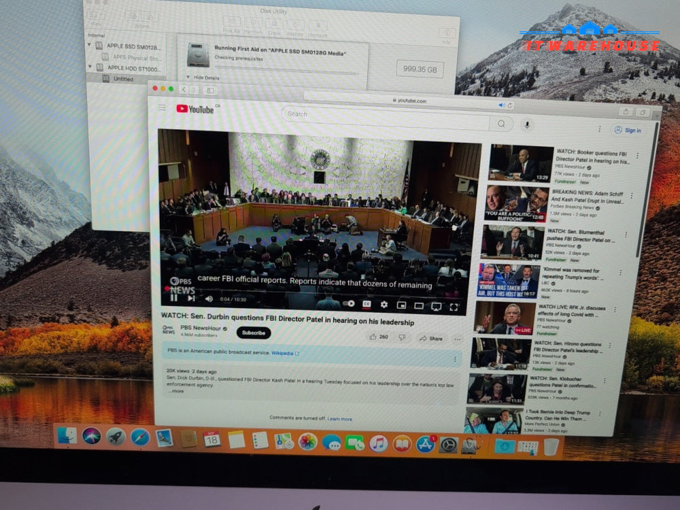Start voice search with microphone

point(528,125)
